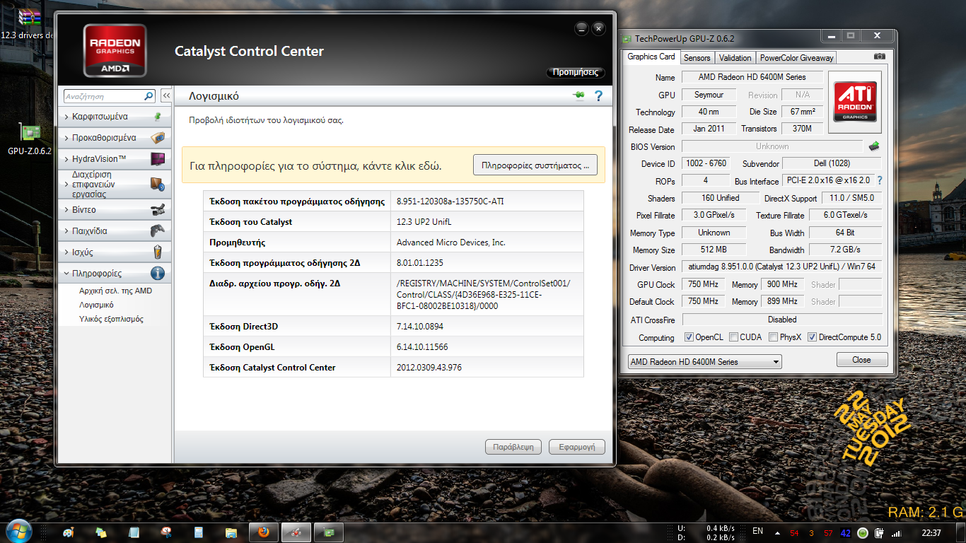Viewport: 966px width, 543px height.
Task: Click the BIOS save chip icon in GPU-Z
Action: click(x=874, y=146)
